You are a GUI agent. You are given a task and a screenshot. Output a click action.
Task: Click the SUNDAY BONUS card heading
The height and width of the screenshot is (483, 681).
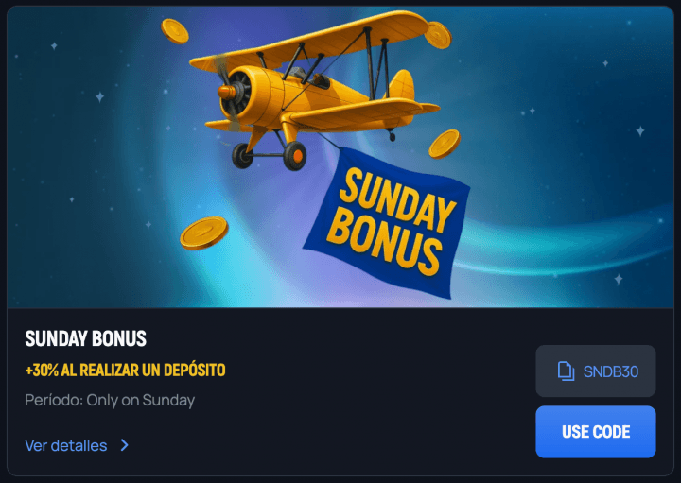coord(85,338)
